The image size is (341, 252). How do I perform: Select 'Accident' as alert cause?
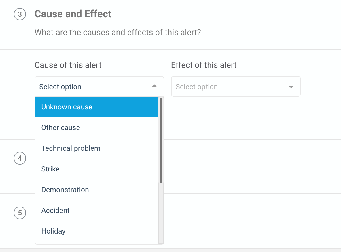96,211
